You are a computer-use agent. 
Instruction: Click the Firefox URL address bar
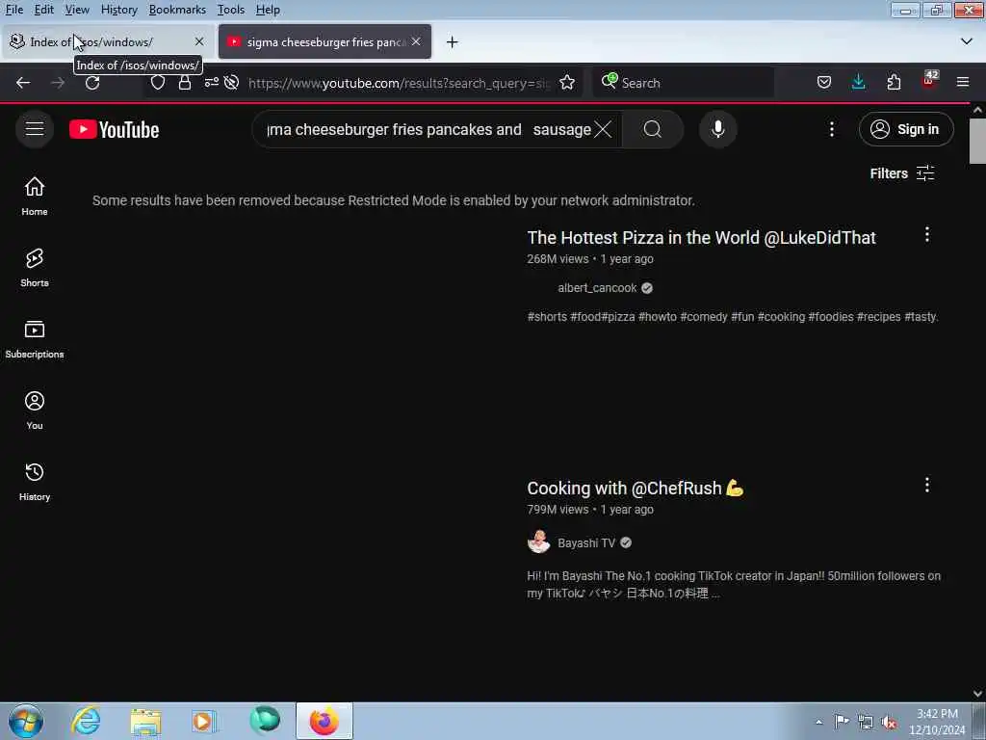(398, 83)
